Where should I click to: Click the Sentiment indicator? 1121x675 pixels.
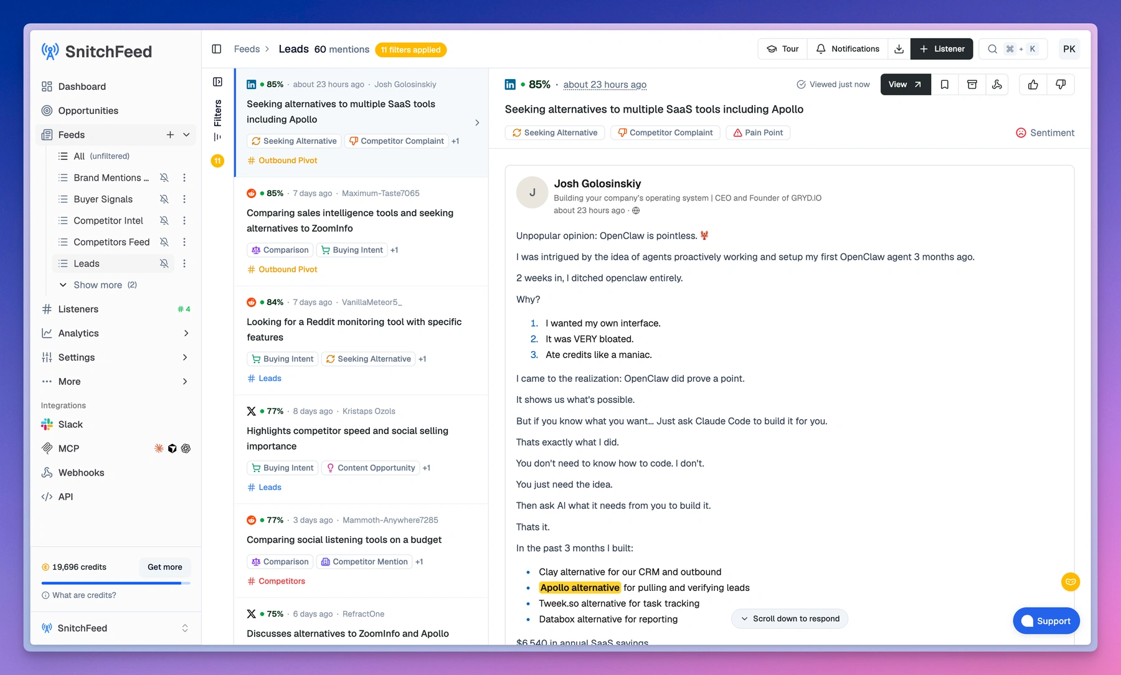click(x=1045, y=133)
